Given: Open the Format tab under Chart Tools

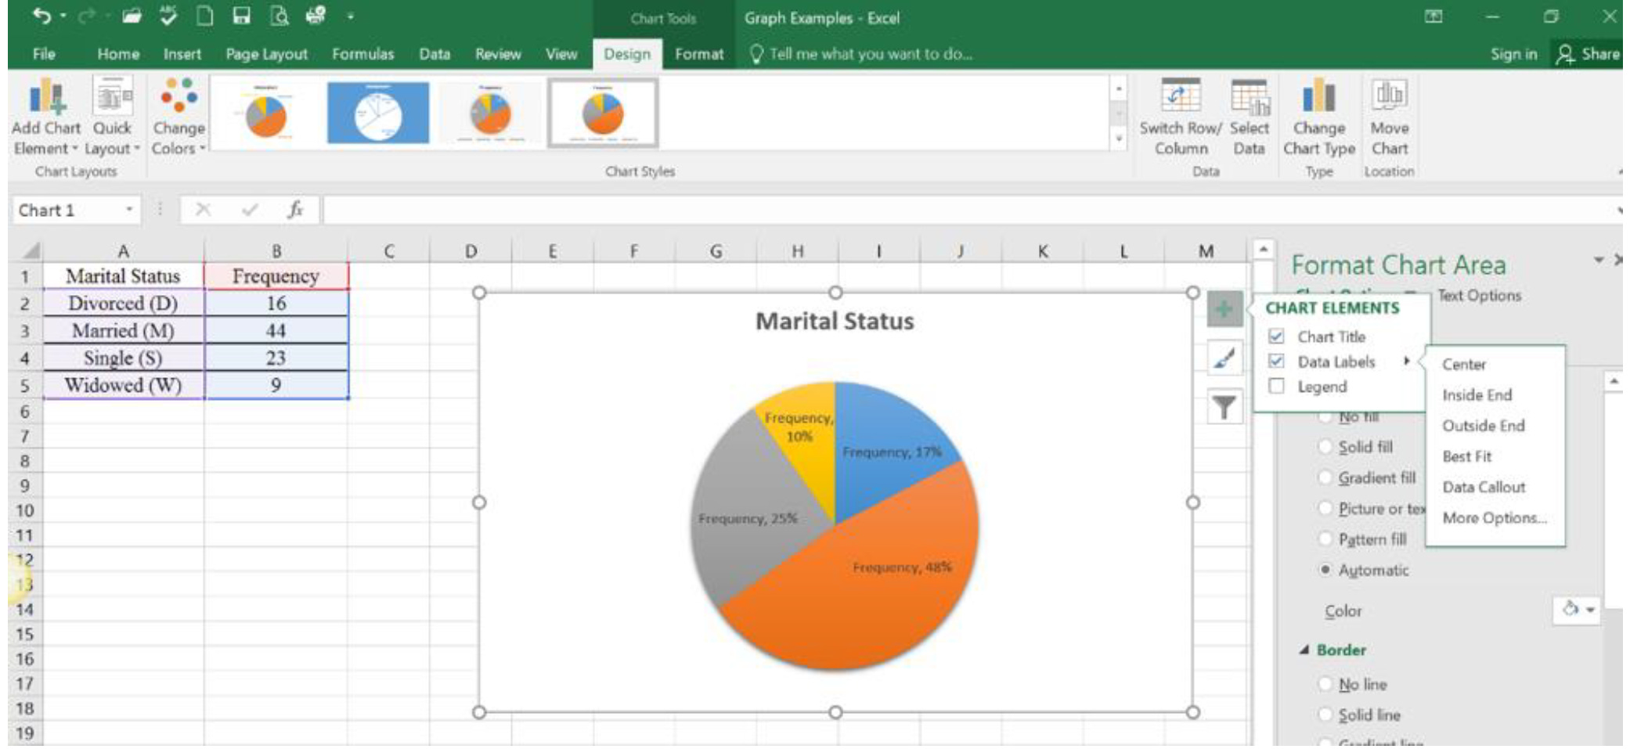Looking at the screenshot, I should (x=699, y=54).
